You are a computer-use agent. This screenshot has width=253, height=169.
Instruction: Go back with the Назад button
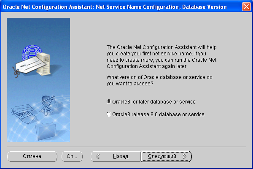click(116, 156)
